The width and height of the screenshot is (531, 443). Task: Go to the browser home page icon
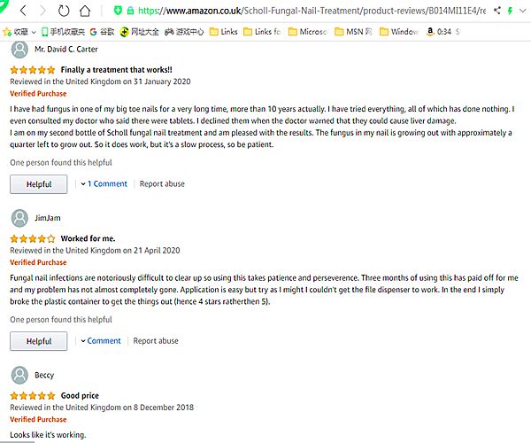click(85, 11)
